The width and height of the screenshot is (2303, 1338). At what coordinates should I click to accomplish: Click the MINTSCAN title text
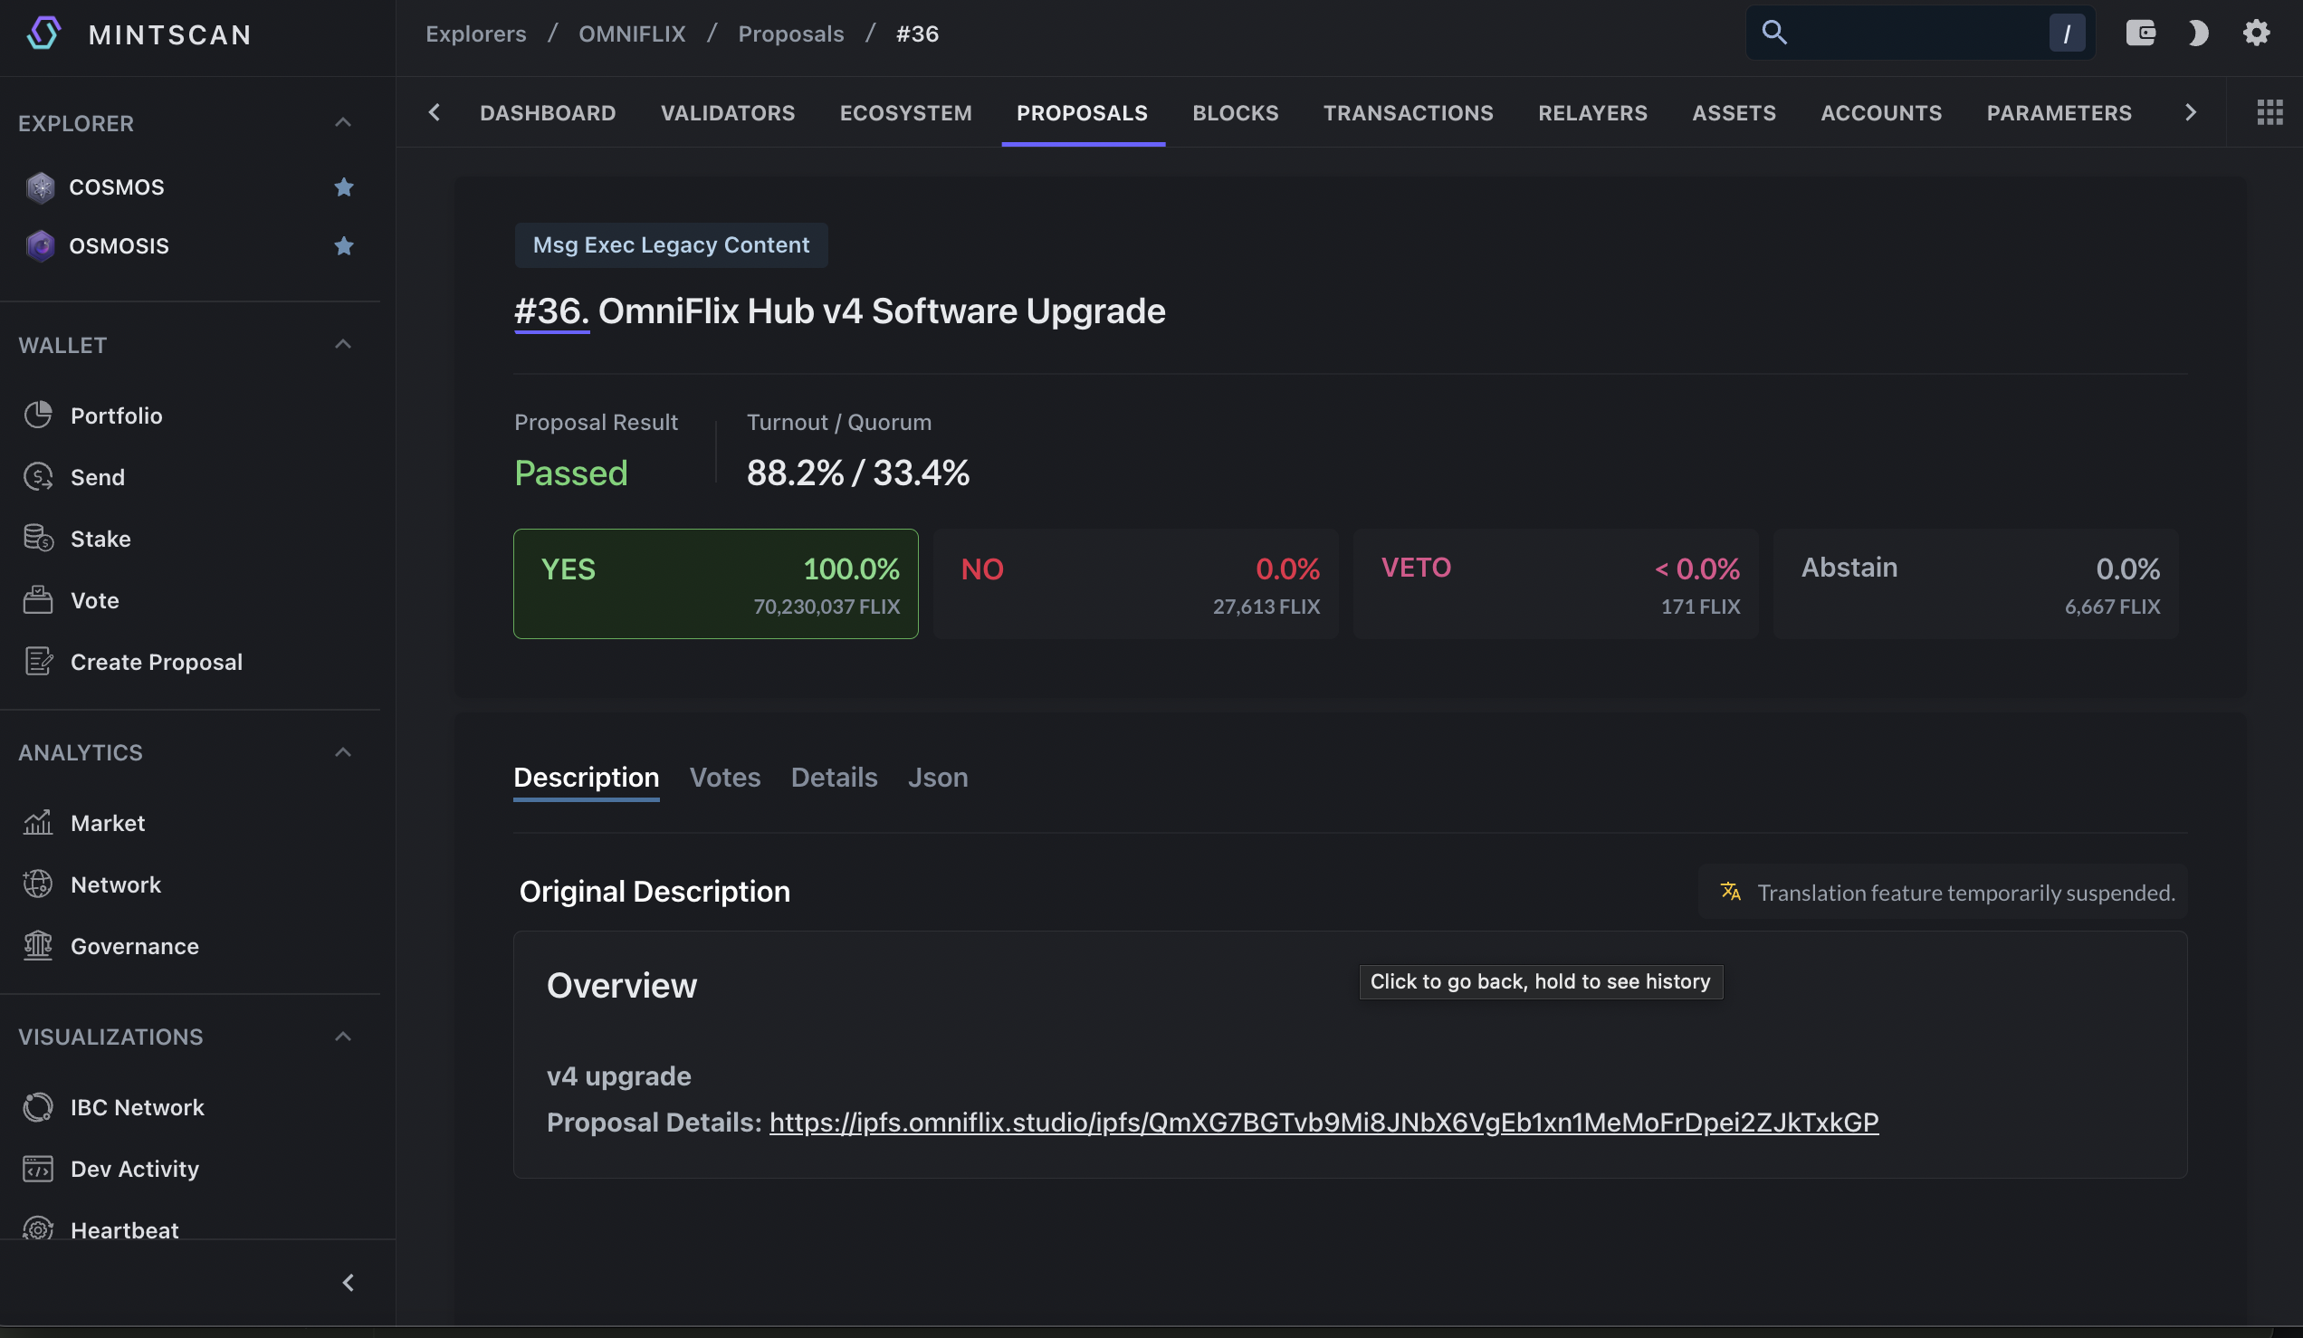tap(170, 33)
